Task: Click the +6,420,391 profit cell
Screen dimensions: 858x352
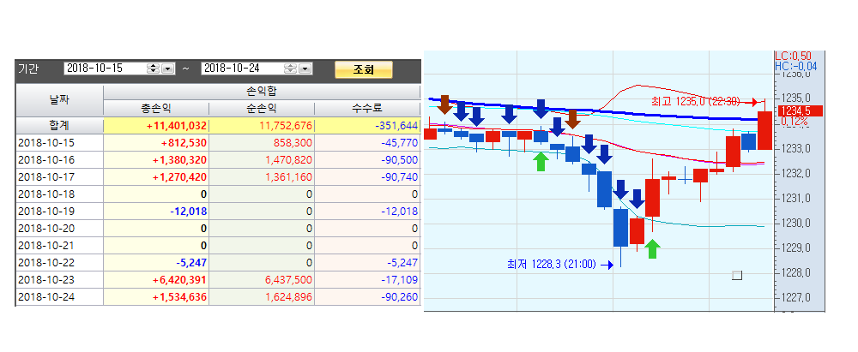Action: [x=156, y=280]
